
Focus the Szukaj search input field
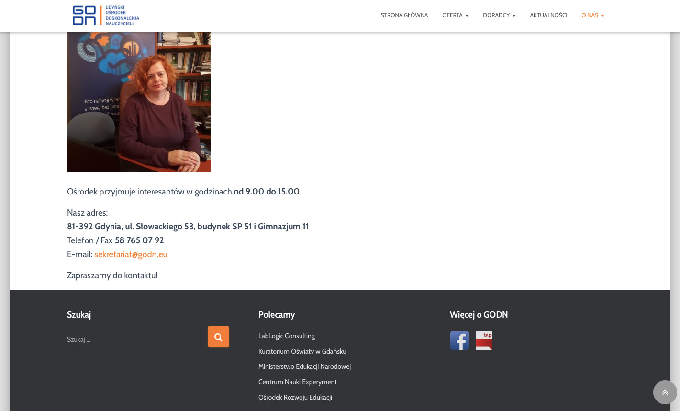[x=131, y=339]
